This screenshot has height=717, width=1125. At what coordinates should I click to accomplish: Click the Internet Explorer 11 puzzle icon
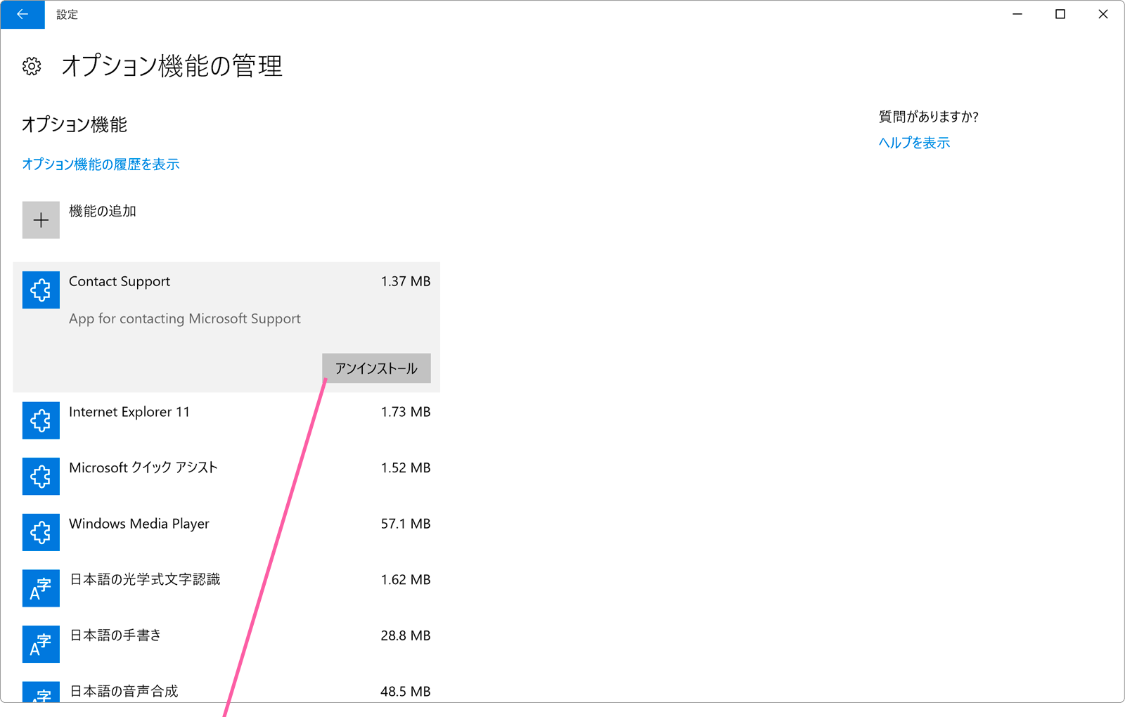41,420
